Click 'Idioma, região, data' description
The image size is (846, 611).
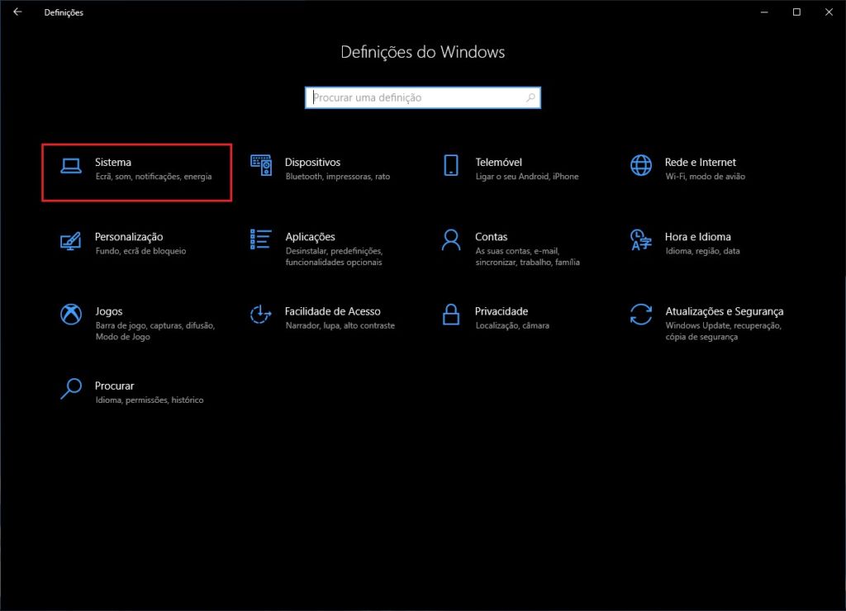click(x=702, y=251)
